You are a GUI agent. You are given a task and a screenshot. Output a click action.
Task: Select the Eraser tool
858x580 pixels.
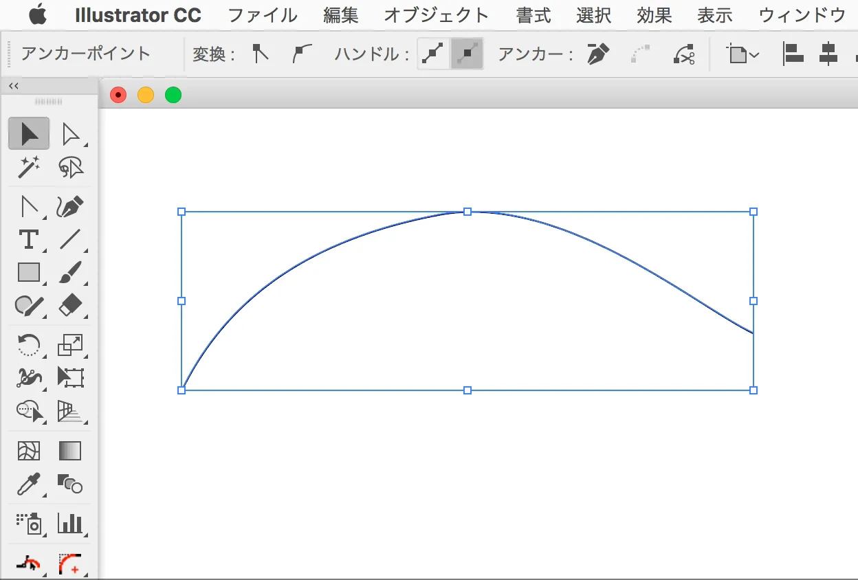point(71,305)
